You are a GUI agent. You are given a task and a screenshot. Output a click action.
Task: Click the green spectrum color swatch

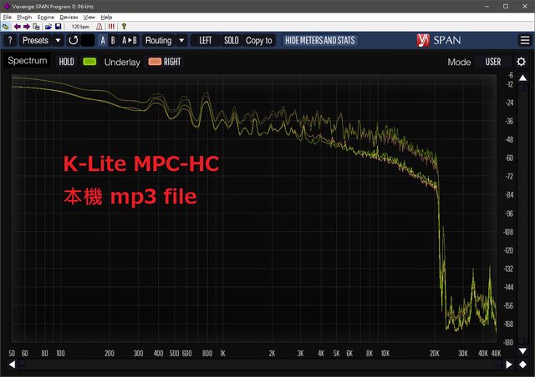pyautogui.click(x=89, y=62)
